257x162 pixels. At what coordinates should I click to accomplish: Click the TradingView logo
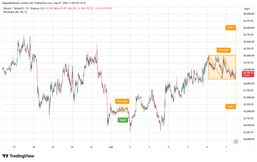click(18, 156)
